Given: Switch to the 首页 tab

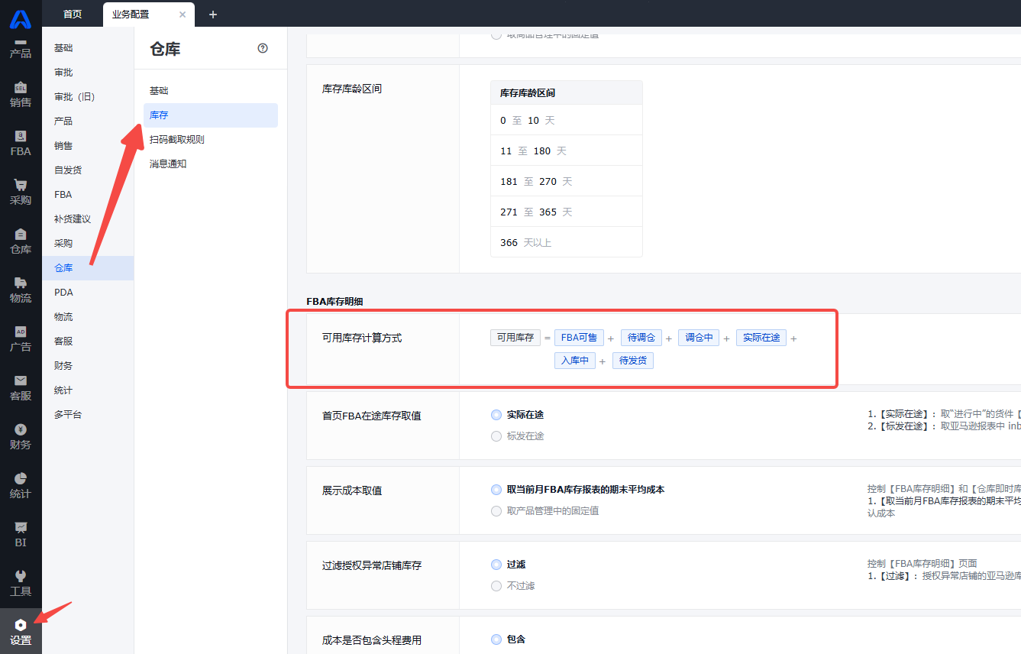Looking at the screenshot, I should click(73, 14).
